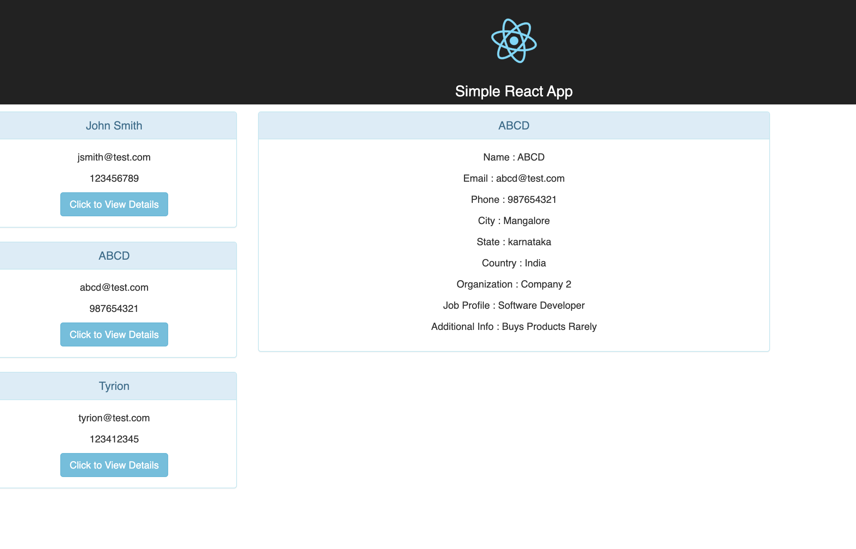The width and height of the screenshot is (856, 549).
Task: Click Additional Info : Buys Products Rarely line
Action: tap(514, 326)
